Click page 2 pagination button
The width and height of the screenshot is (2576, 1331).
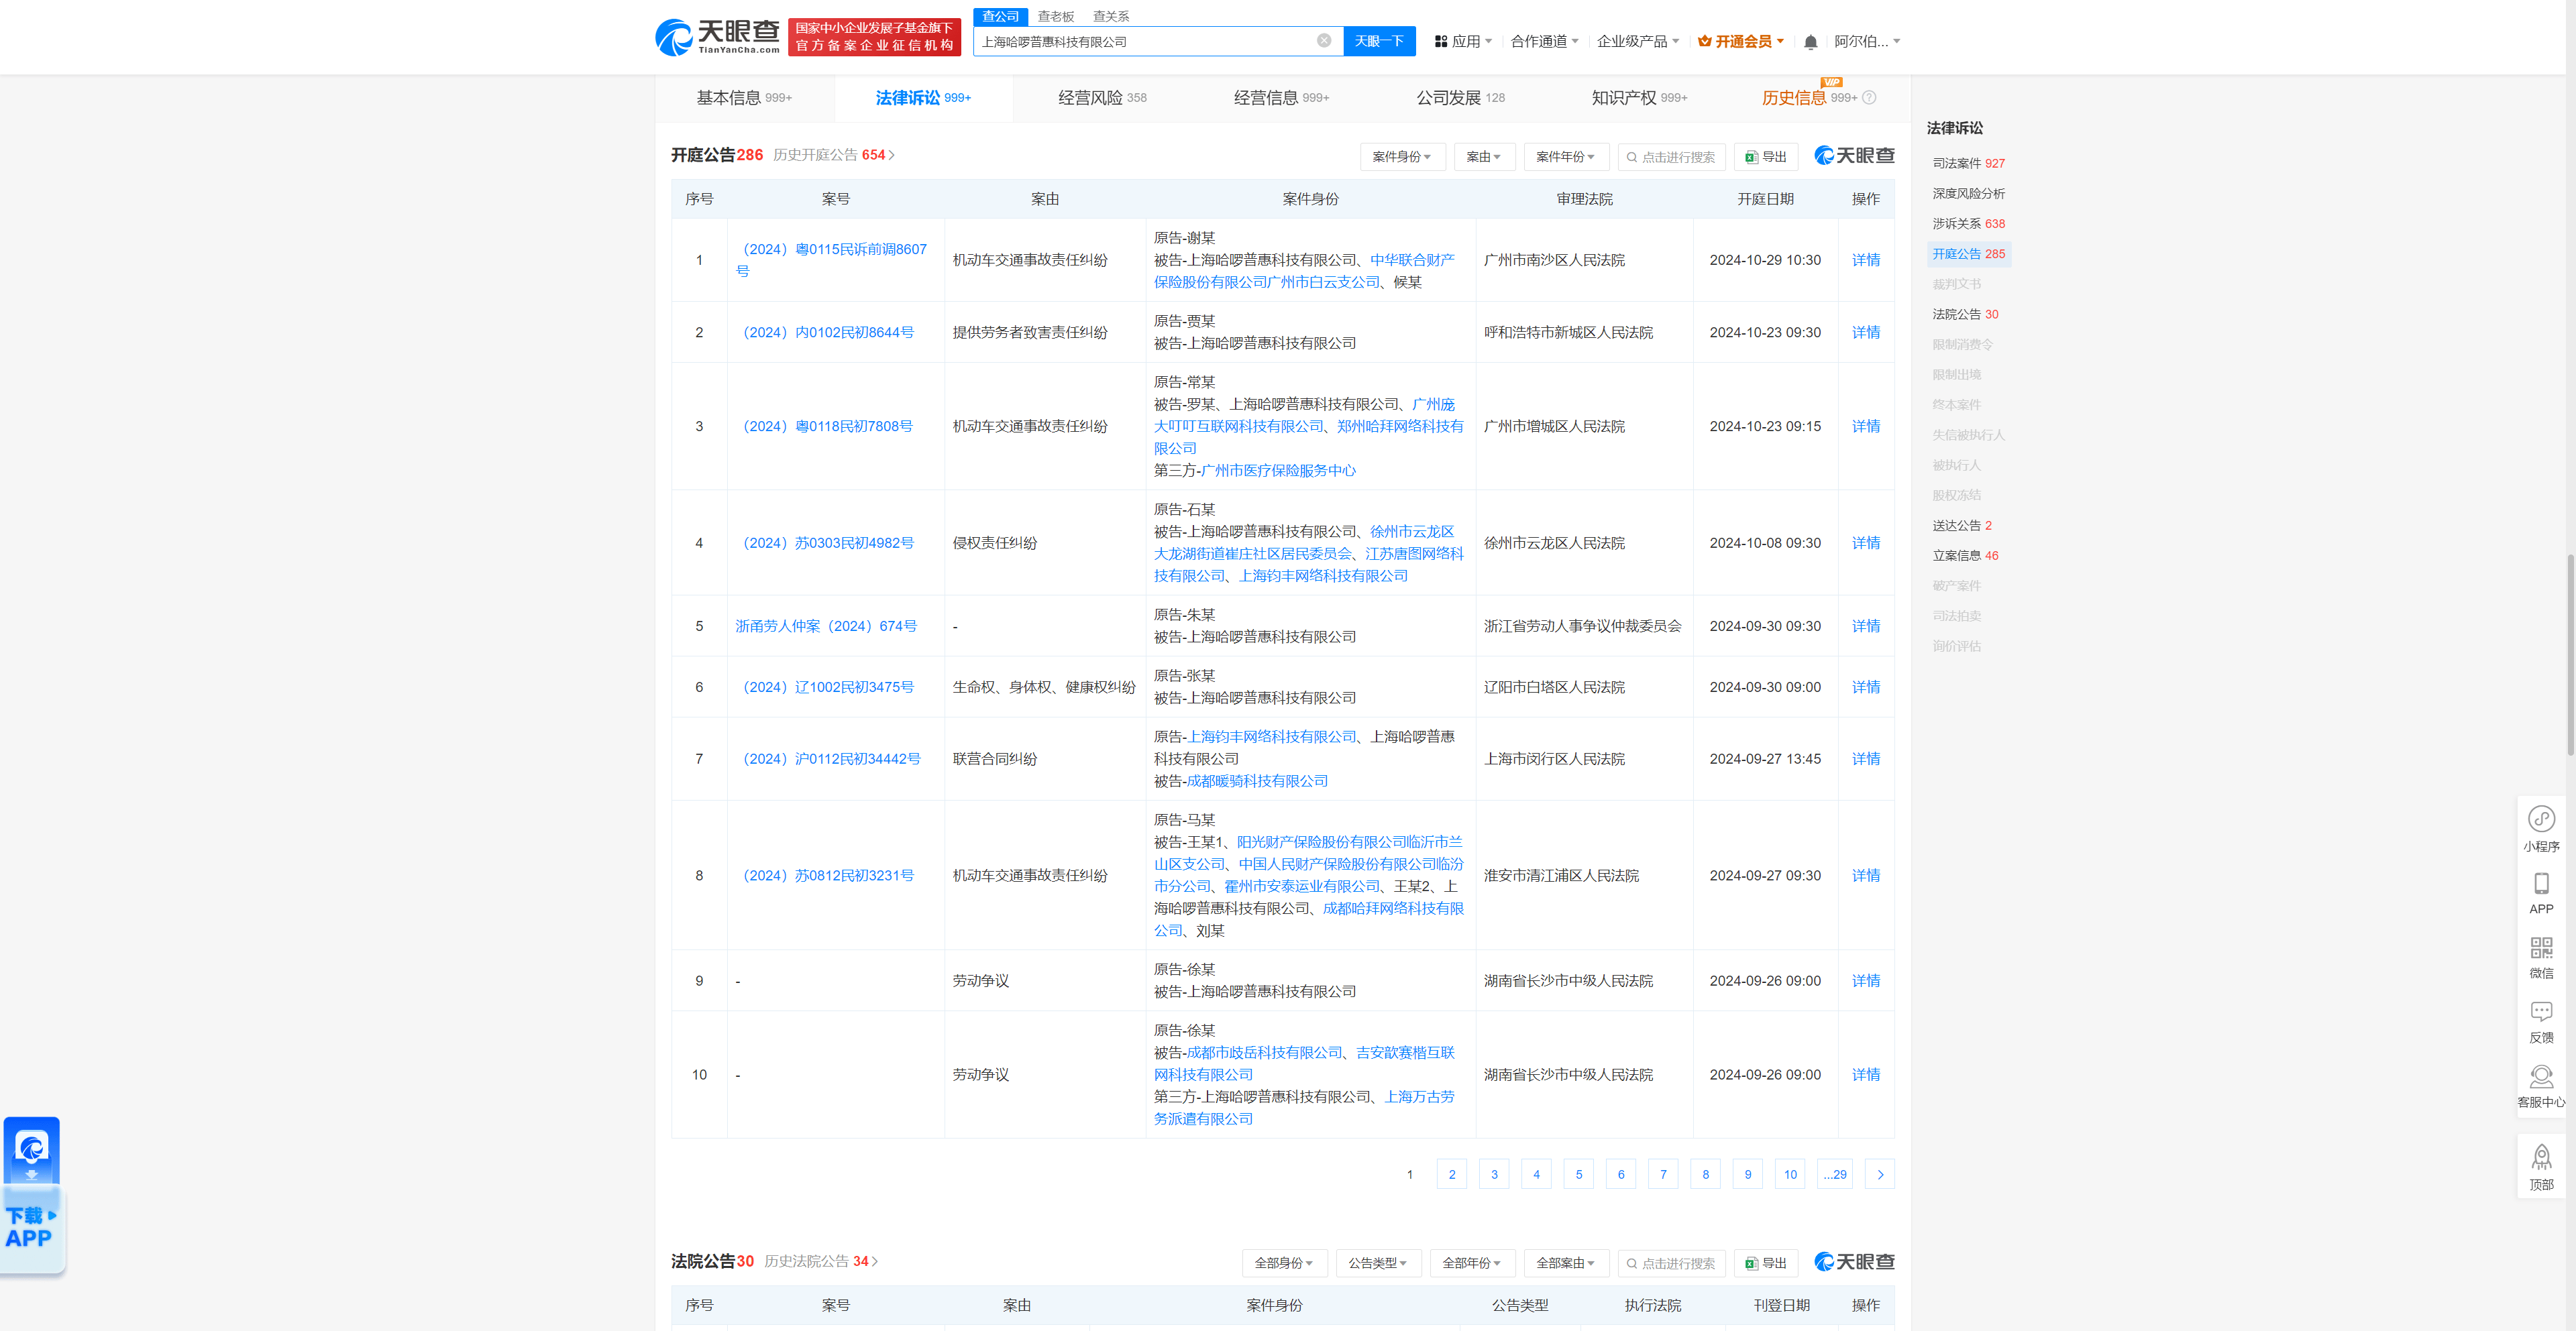click(1452, 1173)
